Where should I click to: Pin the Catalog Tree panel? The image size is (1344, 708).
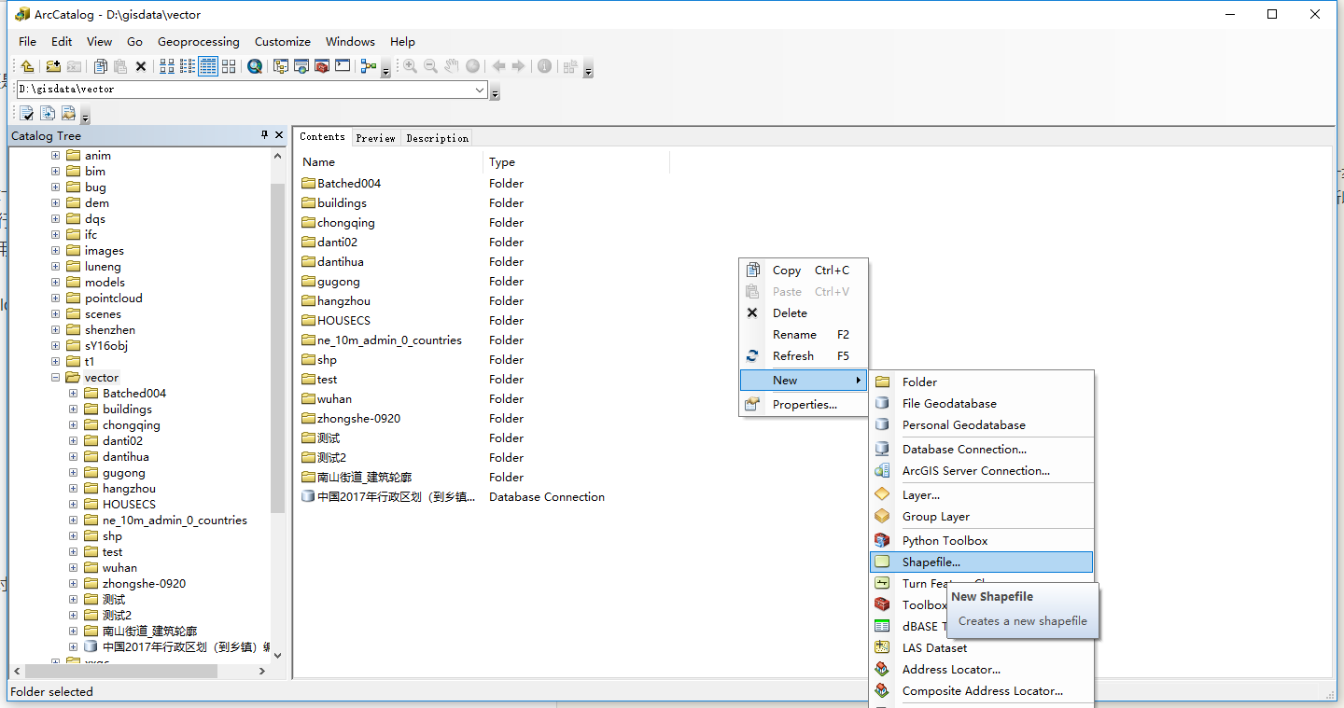tap(264, 135)
